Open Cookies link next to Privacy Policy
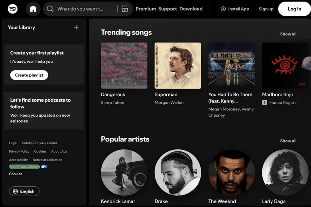Image resolution: width=311 pixels, height=207 pixels. tap(40, 151)
